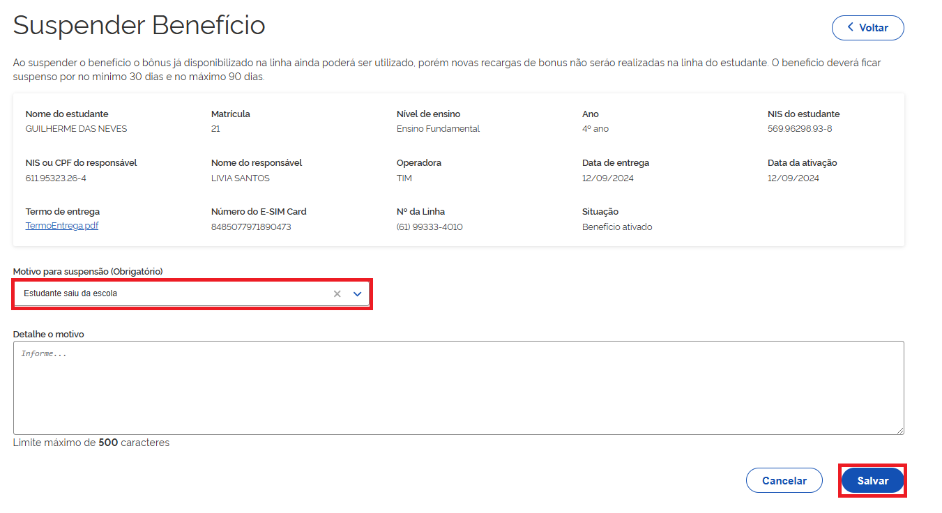The height and width of the screenshot is (513, 942).
Task: Click the guardian name LIVIA SANTOS
Action: click(x=240, y=178)
